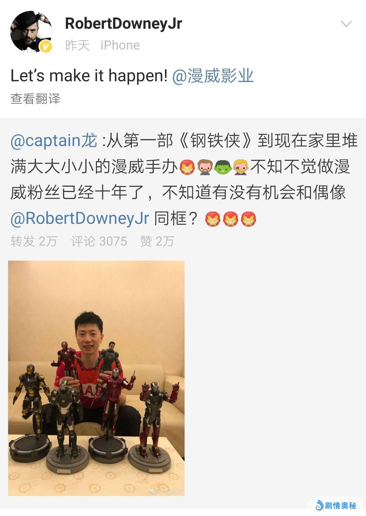The image size is (366, 516).
Task: Tap the 昨天 timestamp
Action: [x=77, y=45]
